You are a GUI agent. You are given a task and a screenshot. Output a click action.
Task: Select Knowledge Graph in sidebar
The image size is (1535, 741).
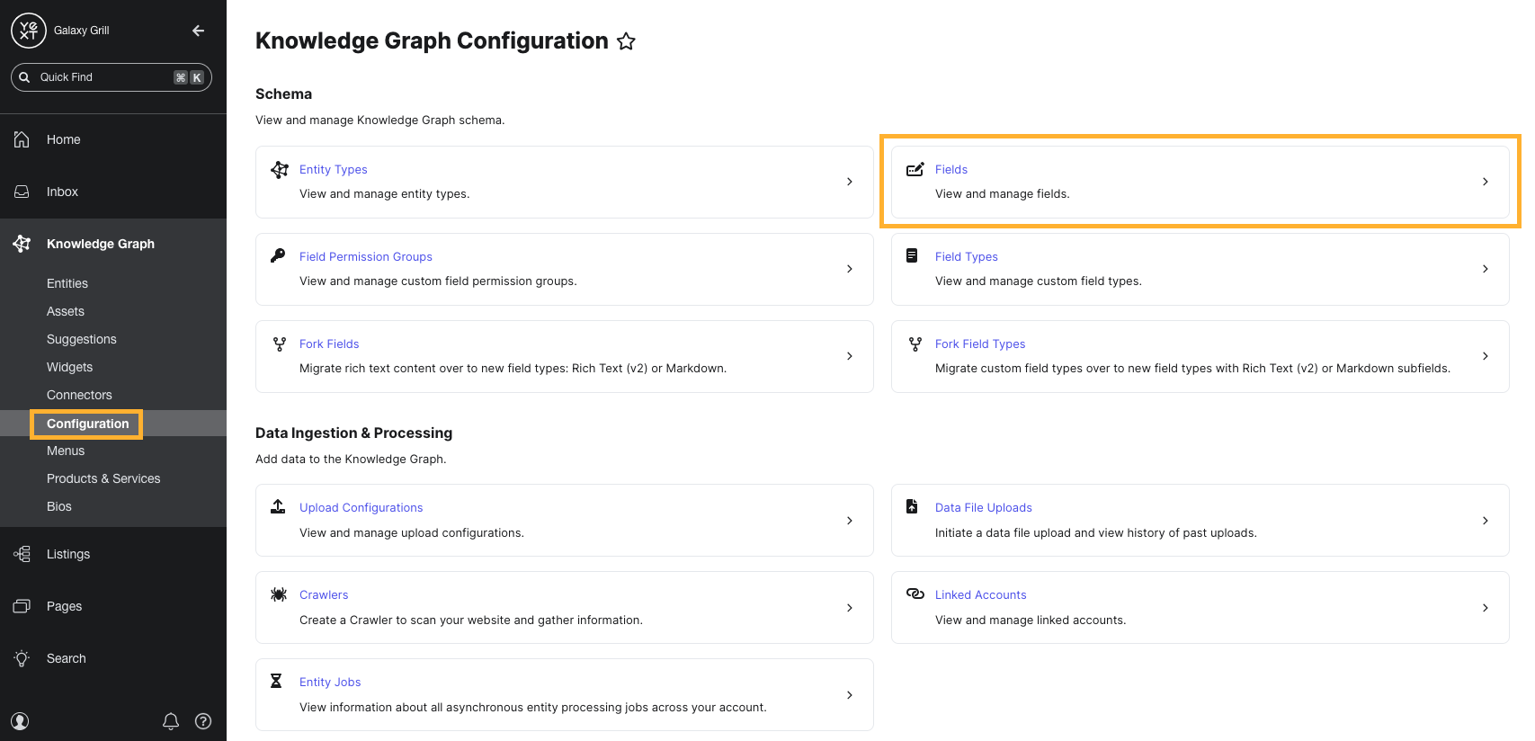click(101, 244)
